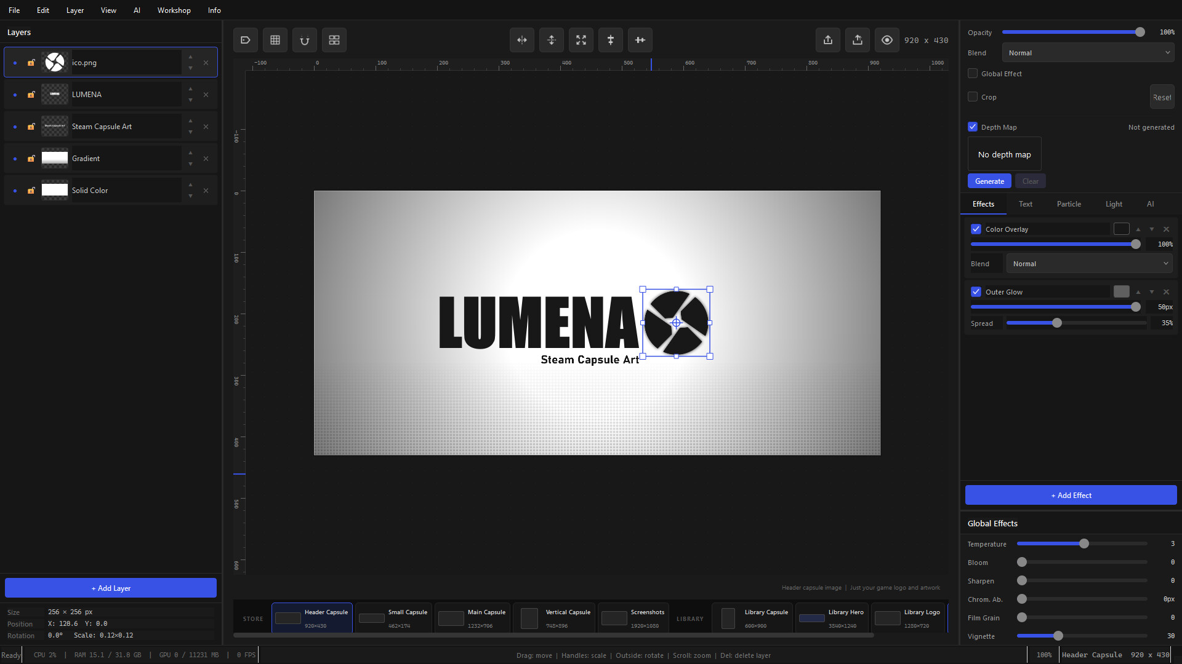Open the global Blend dropdown near Opacity
Screen dimensions: 1182x664
tap(1088, 52)
